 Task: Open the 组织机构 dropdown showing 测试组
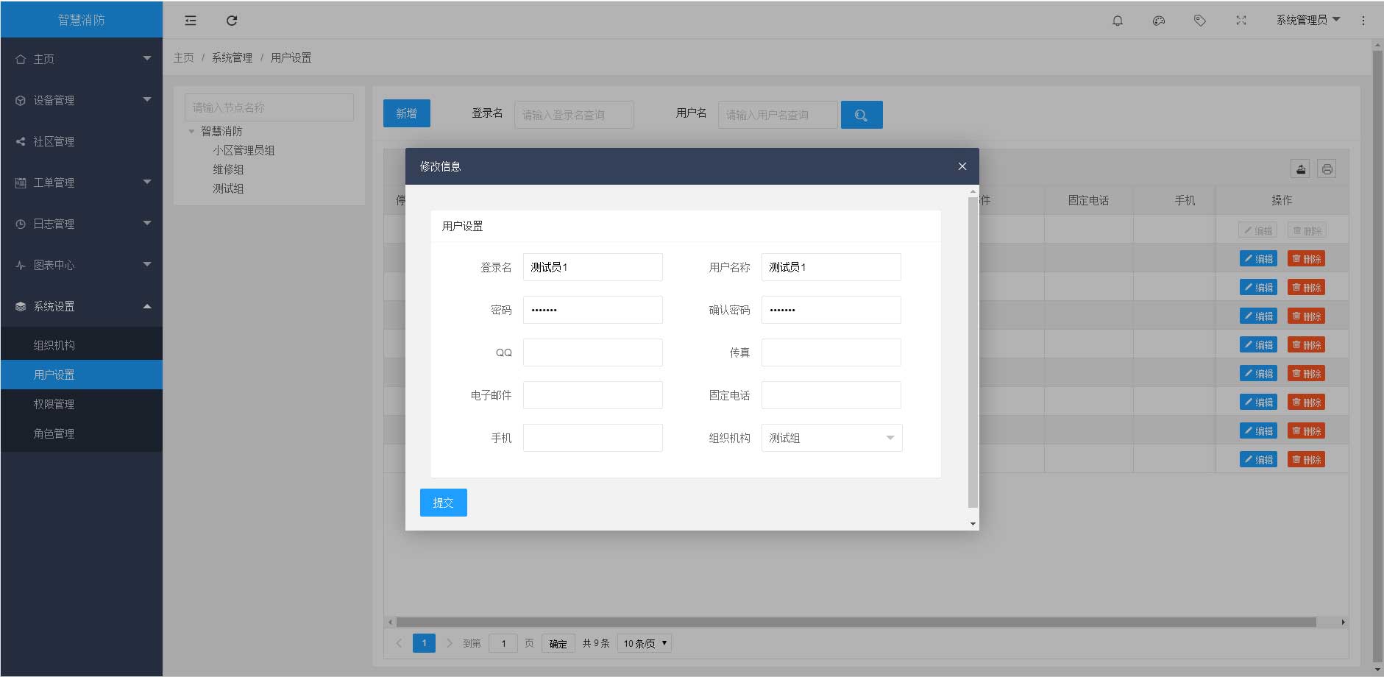(831, 438)
